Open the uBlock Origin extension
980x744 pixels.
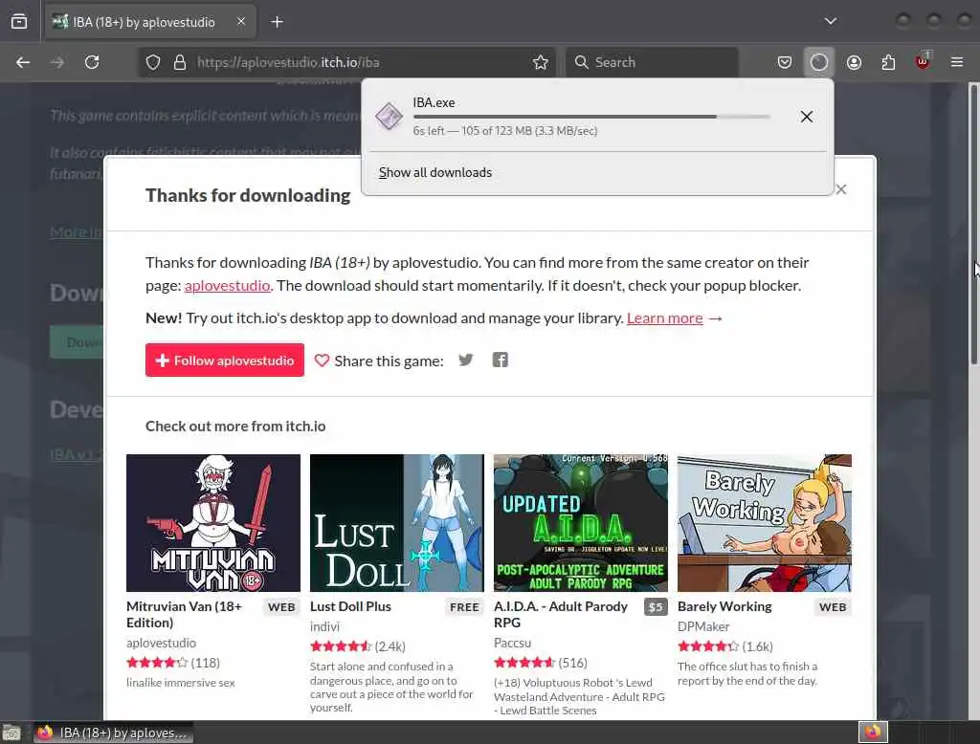pos(923,61)
